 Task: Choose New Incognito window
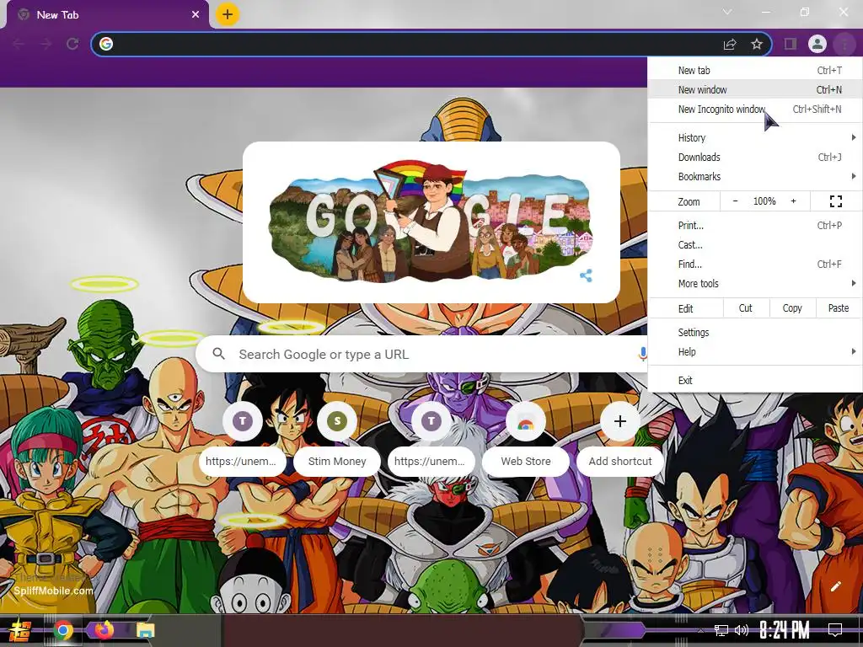point(755,109)
